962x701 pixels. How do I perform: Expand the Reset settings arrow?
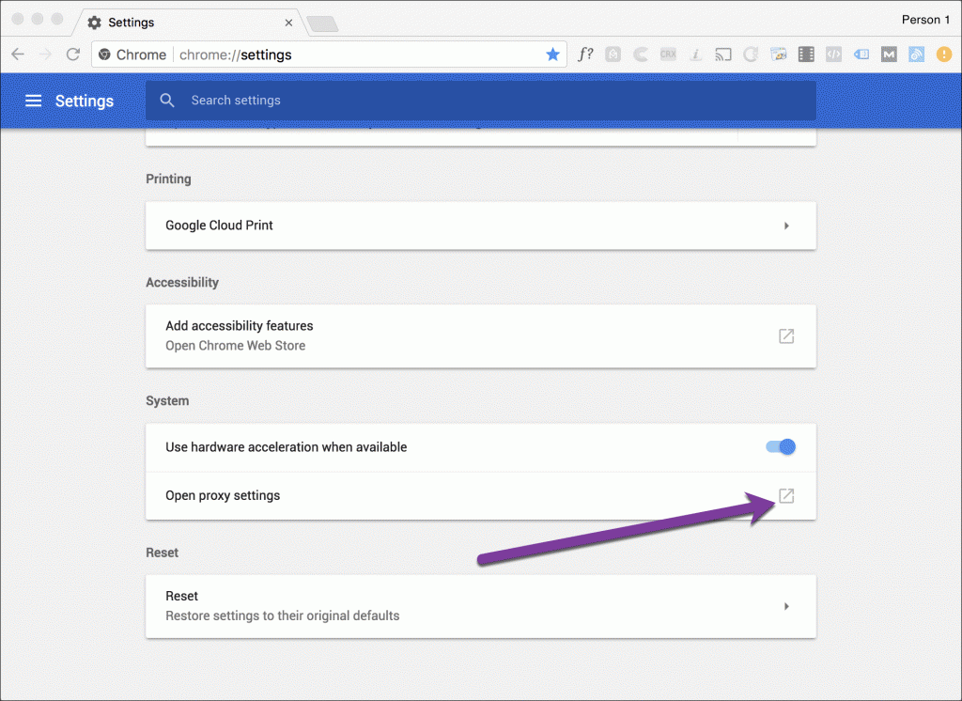[786, 606]
